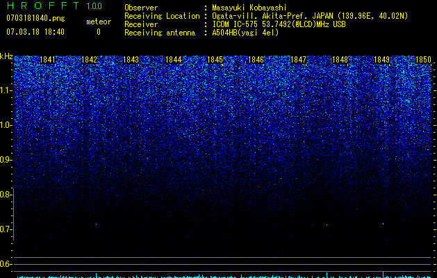The width and height of the screenshot is (437, 278).
Task: Click the 0.8 frequency axis label
Action: tap(6, 195)
